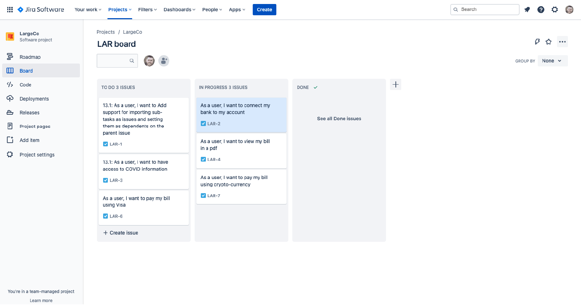Add a new column with the plus icon

(x=395, y=85)
